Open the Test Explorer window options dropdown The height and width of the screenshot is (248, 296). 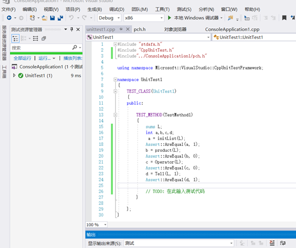[x=66, y=29]
